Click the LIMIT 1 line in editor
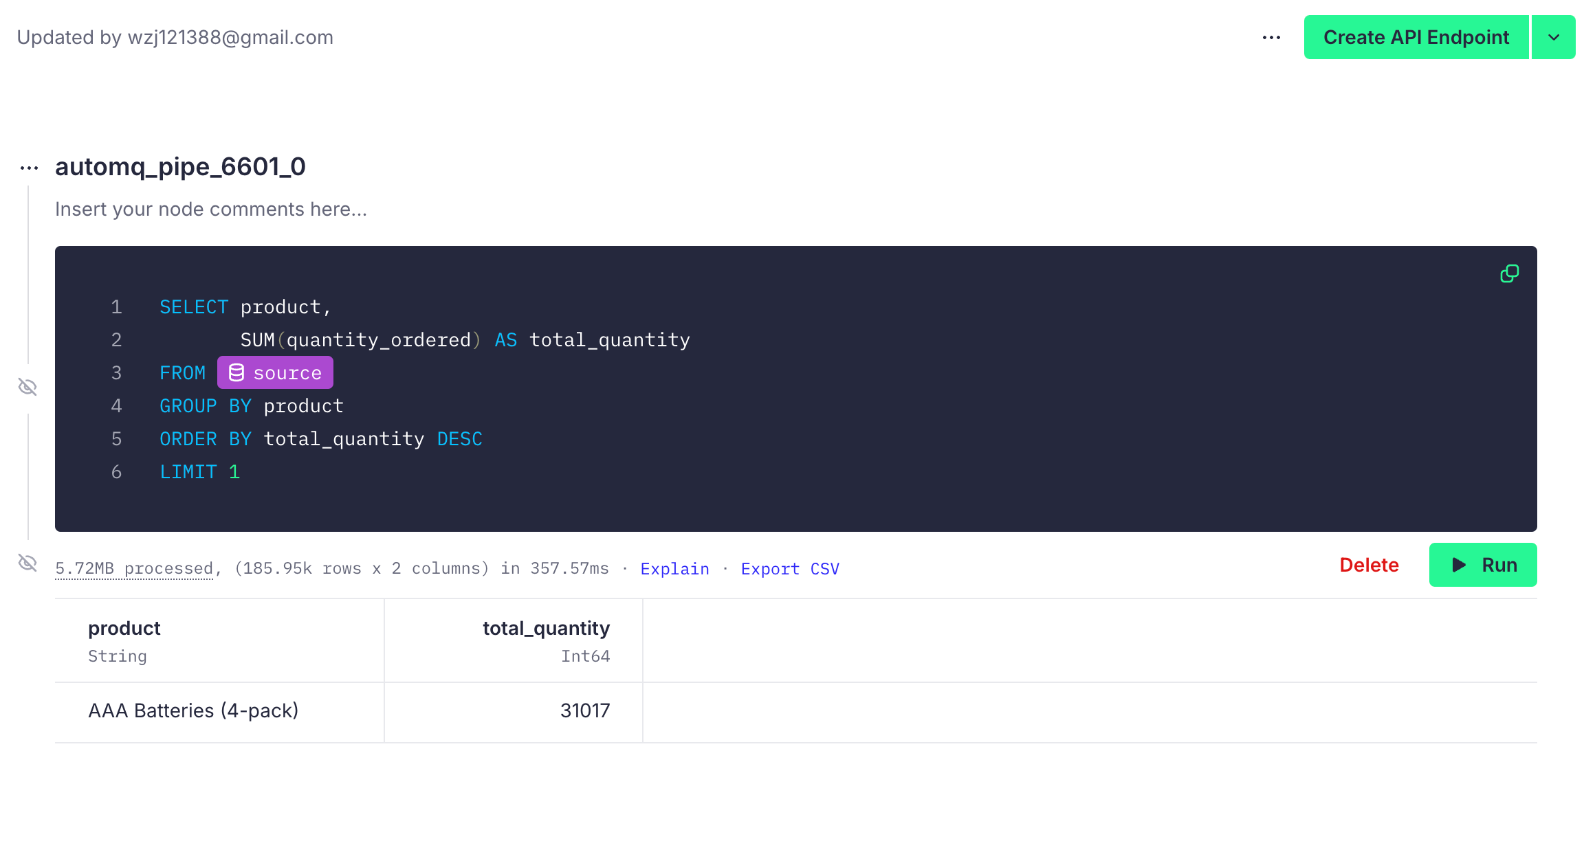 pos(199,472)
